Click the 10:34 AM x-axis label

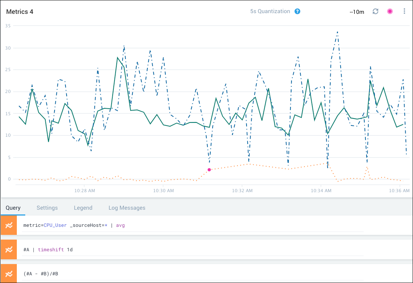[321, 190]
